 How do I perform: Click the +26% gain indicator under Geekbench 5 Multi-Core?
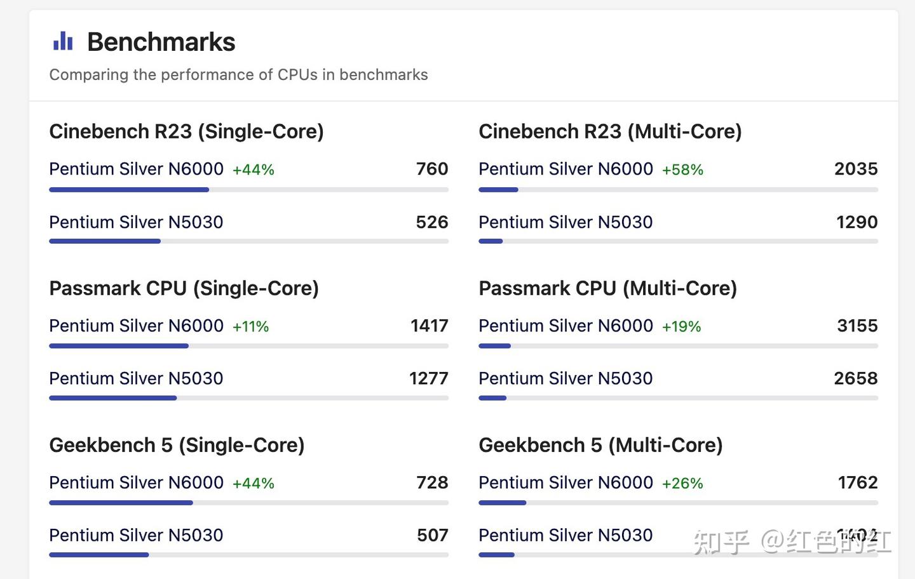point(681,483)
